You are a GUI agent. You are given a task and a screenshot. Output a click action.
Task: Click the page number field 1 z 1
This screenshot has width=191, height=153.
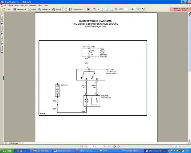coord(95,147)
